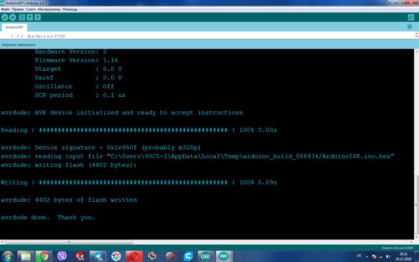Screen dimensions: 419x262
Task: Click the 'SCK period : 0.1 us' line
Action: coord(80,95)
